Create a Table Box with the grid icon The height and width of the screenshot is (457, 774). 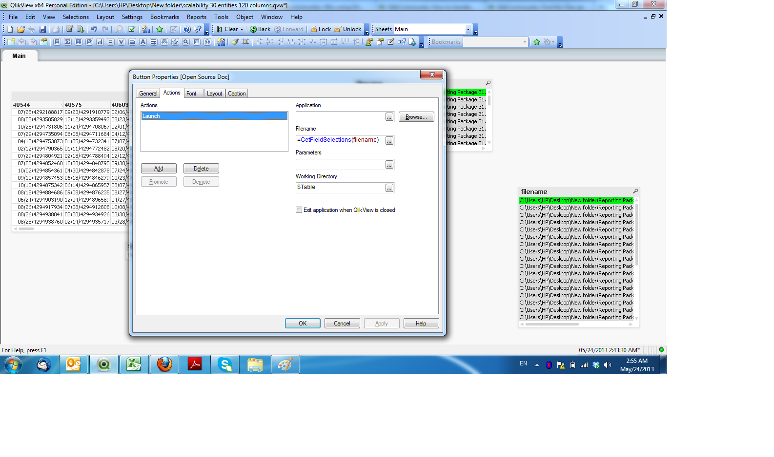79,42
